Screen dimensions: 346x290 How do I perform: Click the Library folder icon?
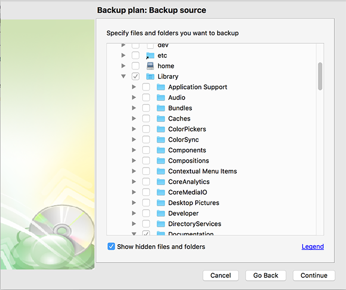(x=150, y=76)
